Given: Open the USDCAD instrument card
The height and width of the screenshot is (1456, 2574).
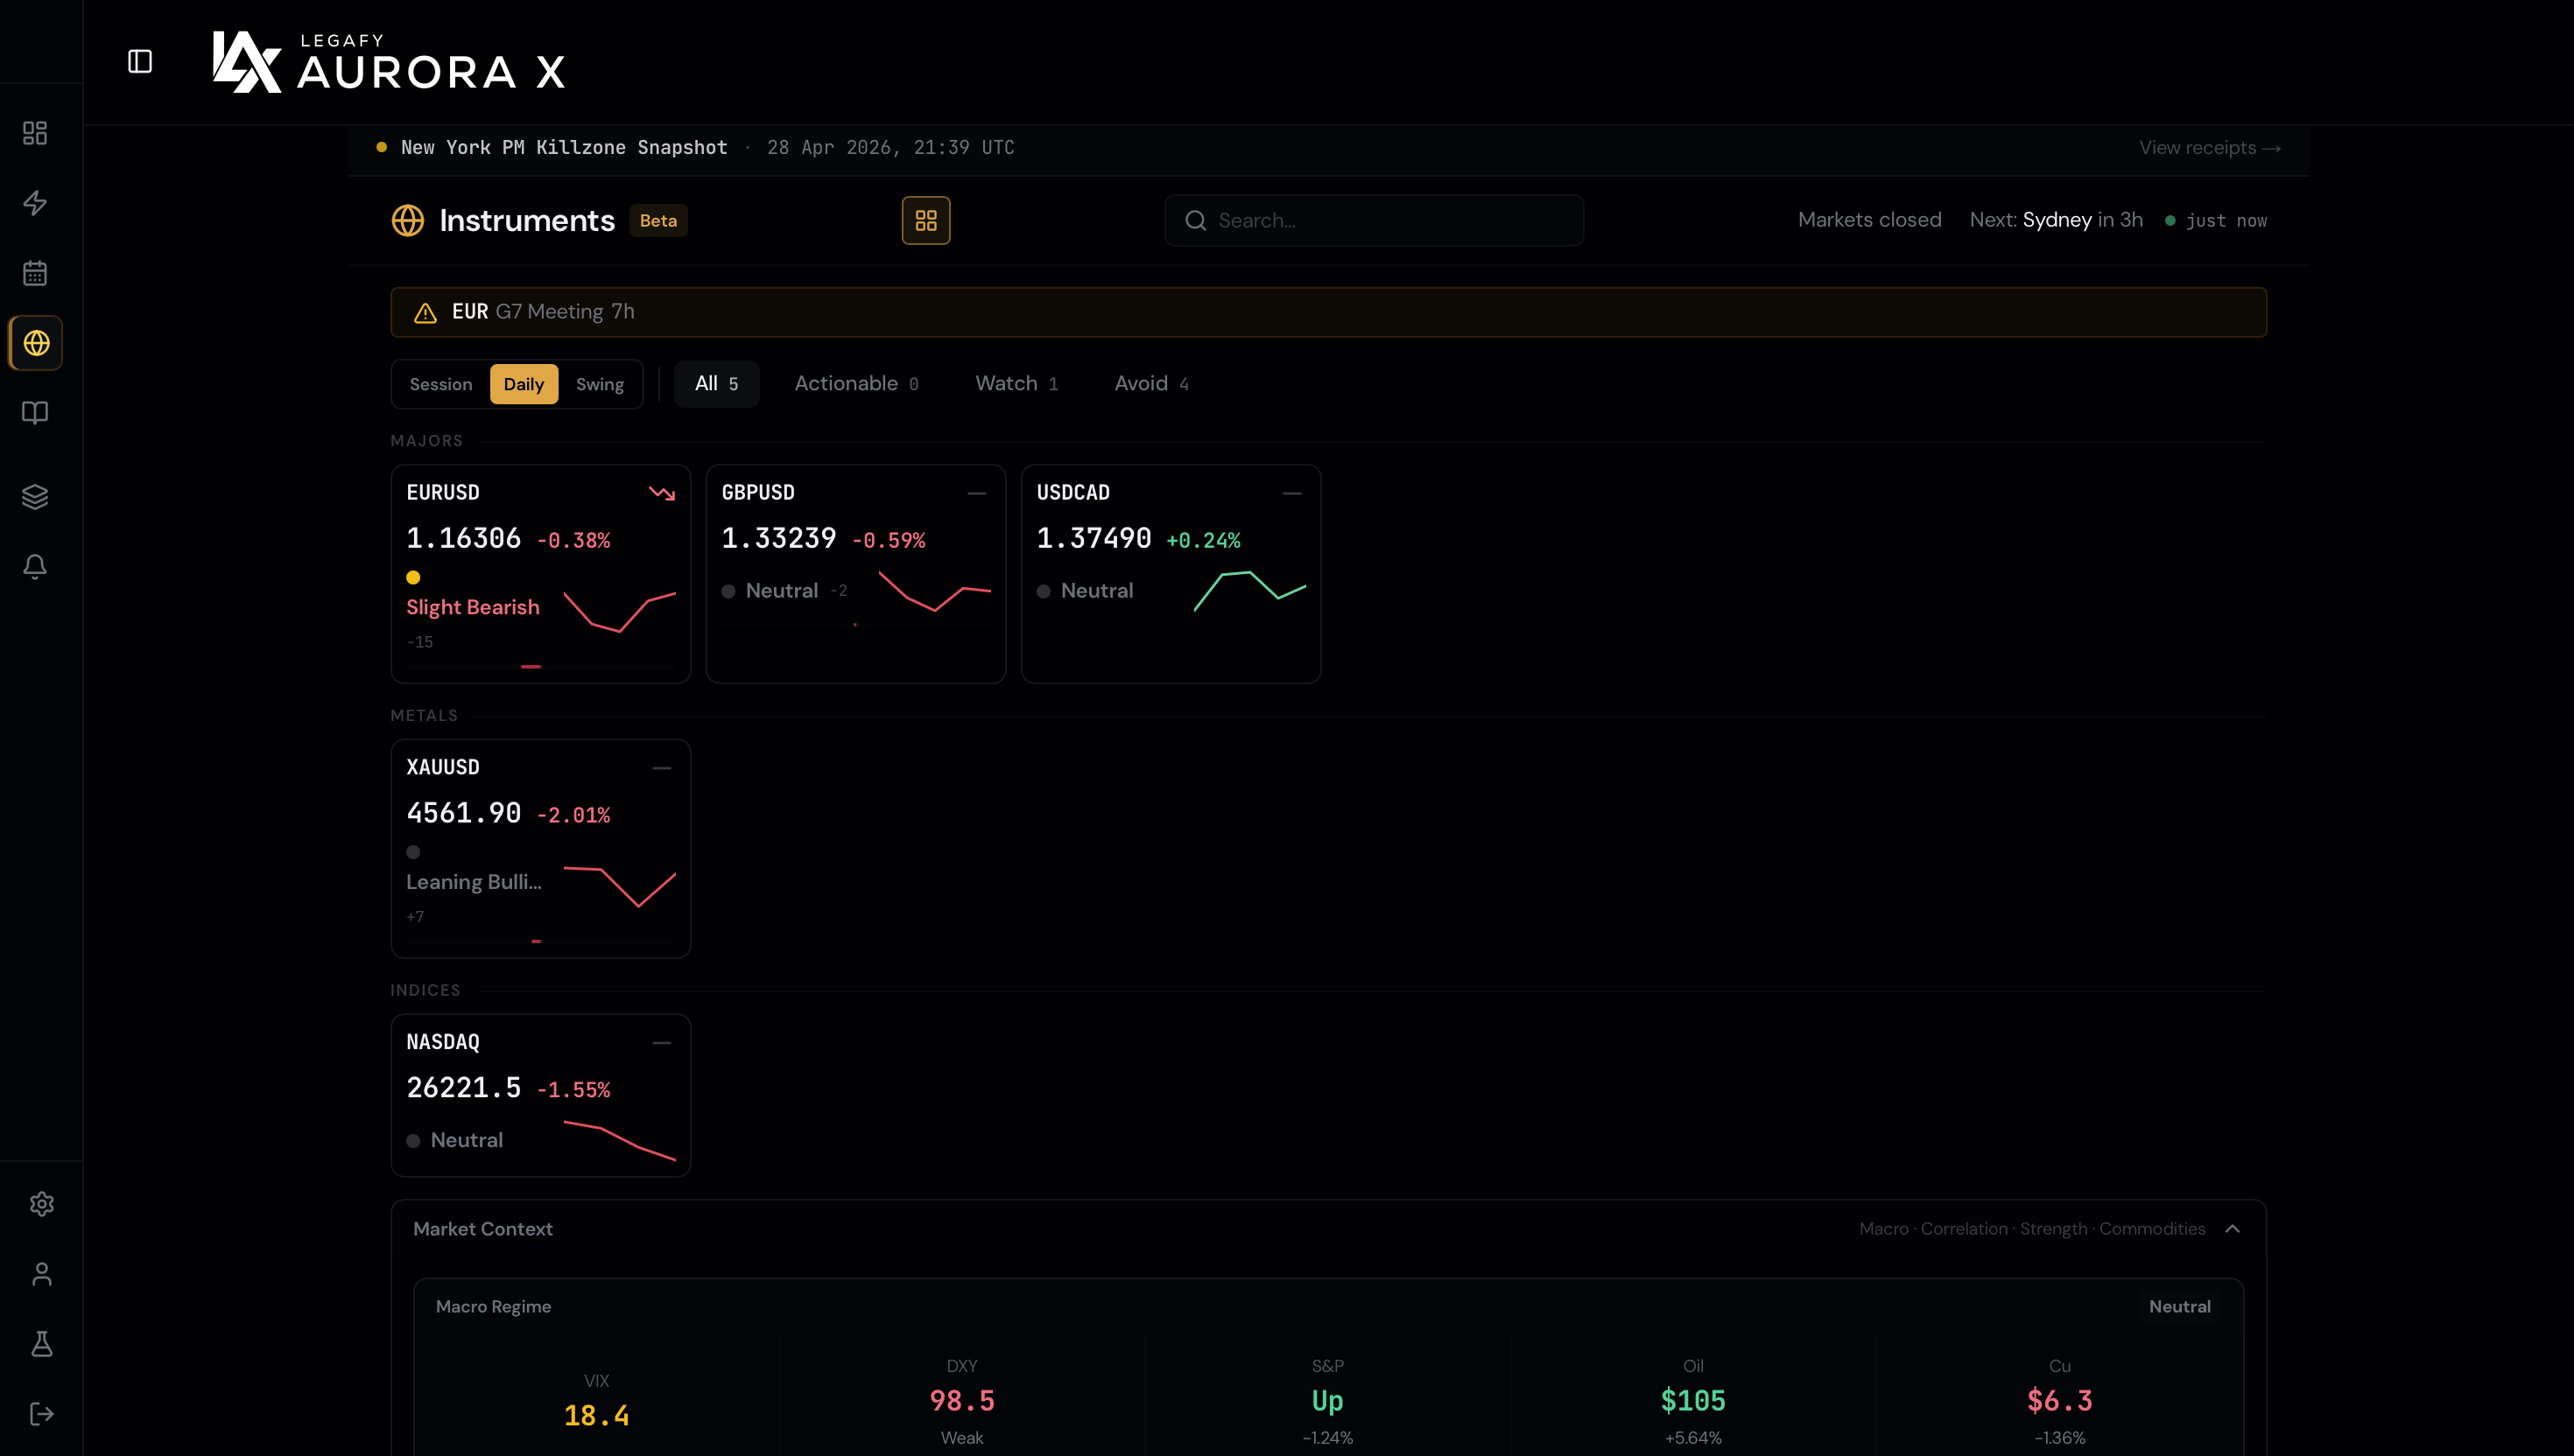Looking at the screenshot, I should (1171, 574).
